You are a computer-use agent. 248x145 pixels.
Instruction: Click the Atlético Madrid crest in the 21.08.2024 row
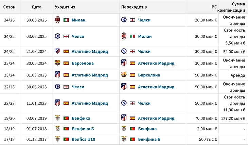[57, 51]
